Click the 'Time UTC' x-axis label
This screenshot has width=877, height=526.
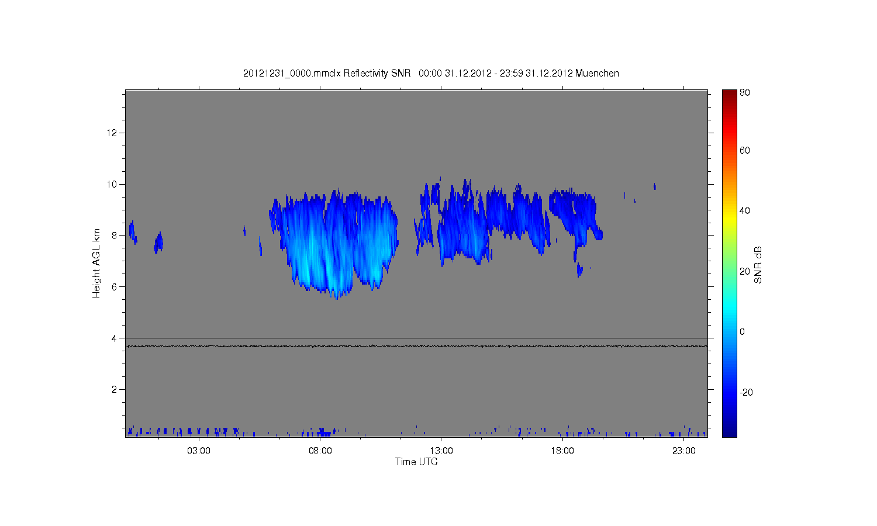[x=416, y=462]
